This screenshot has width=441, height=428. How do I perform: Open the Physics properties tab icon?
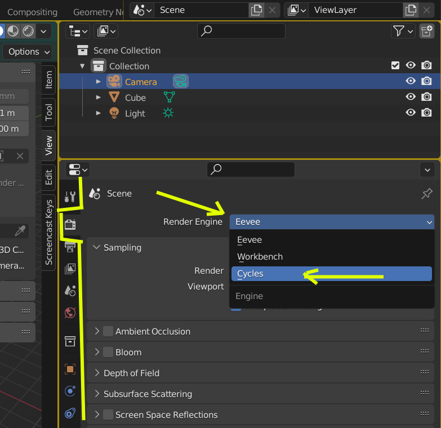(x=70, y=391)
